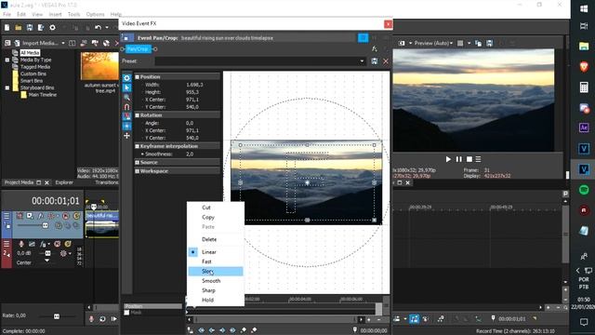Collapse the Keyframe interpolation group
The width and height of the screenshot is (595, 335).
138,146
